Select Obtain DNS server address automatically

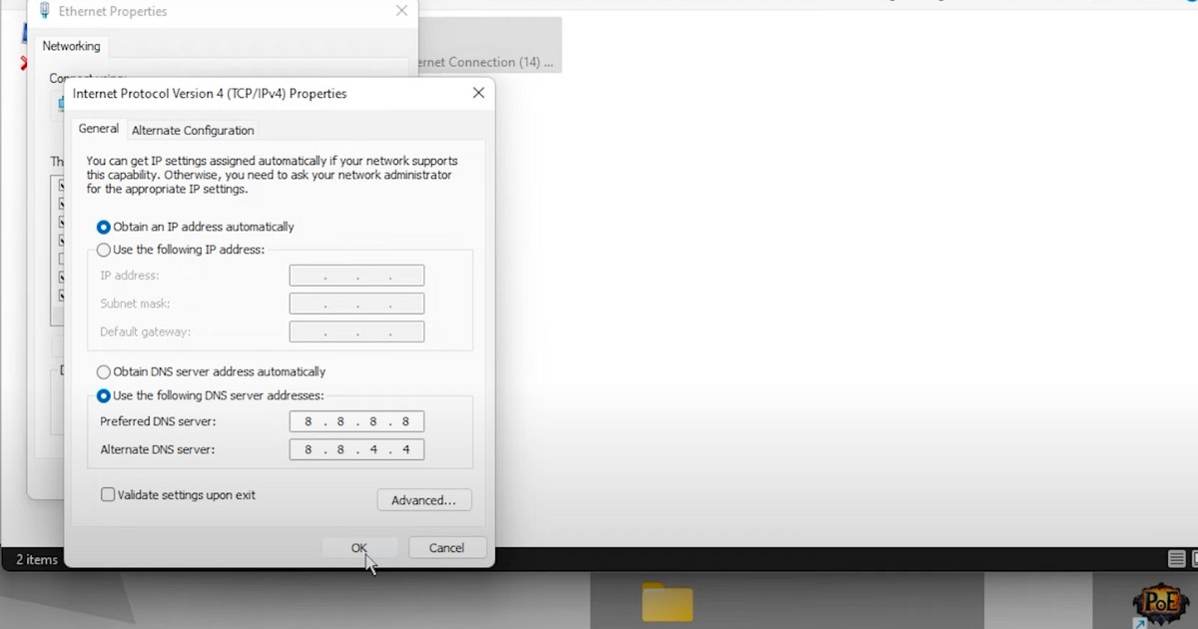pyautogui.click(x=104, y=371)
